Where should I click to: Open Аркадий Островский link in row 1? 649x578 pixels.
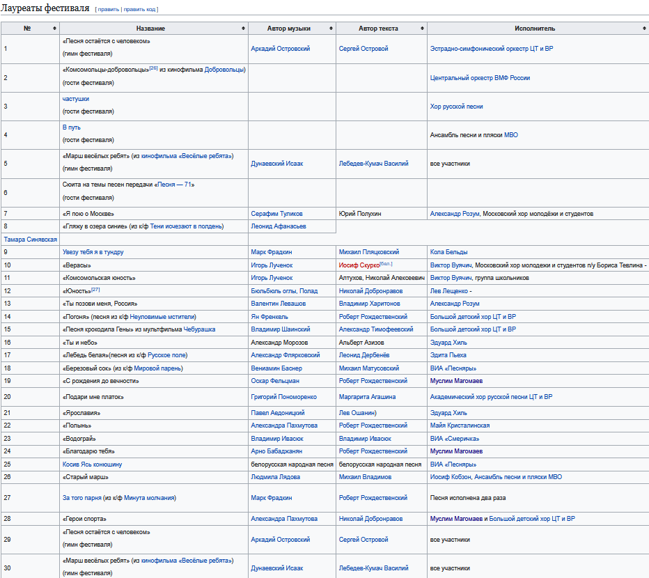[x=280, y=49]
